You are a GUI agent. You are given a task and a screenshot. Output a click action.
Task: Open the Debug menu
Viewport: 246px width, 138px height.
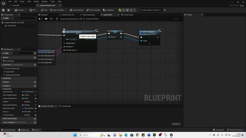[36, 2]
